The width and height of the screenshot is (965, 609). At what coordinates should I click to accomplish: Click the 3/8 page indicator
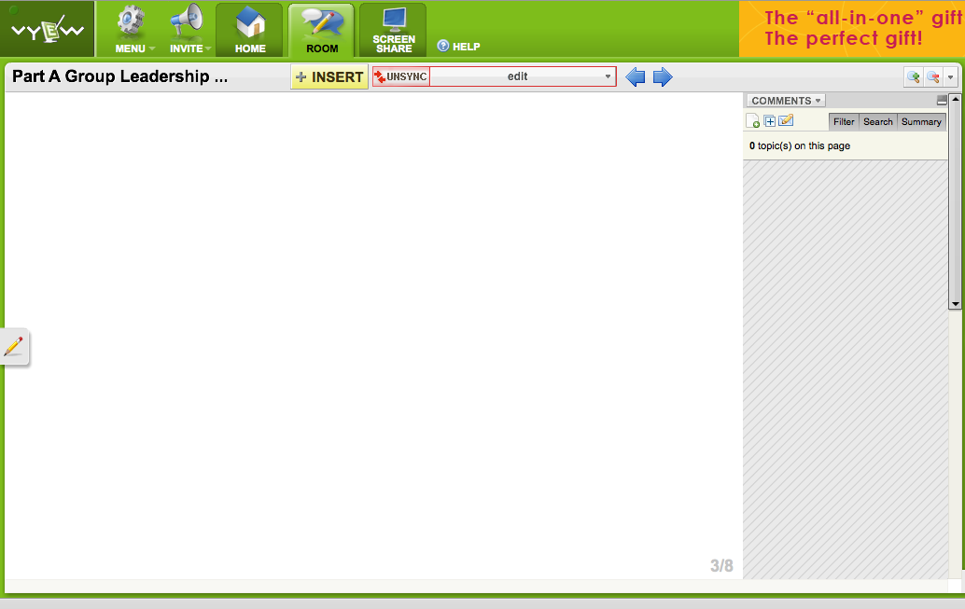[x=721, y=566]
